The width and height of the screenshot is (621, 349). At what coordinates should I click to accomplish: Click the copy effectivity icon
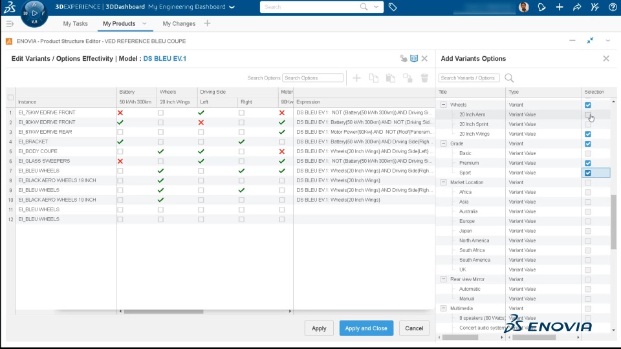pyautogui.click(x=373, y=78)
